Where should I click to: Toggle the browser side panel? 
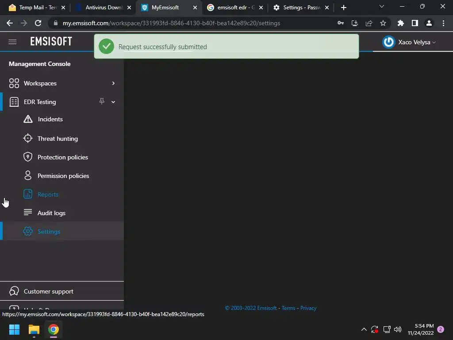[415, 23]
